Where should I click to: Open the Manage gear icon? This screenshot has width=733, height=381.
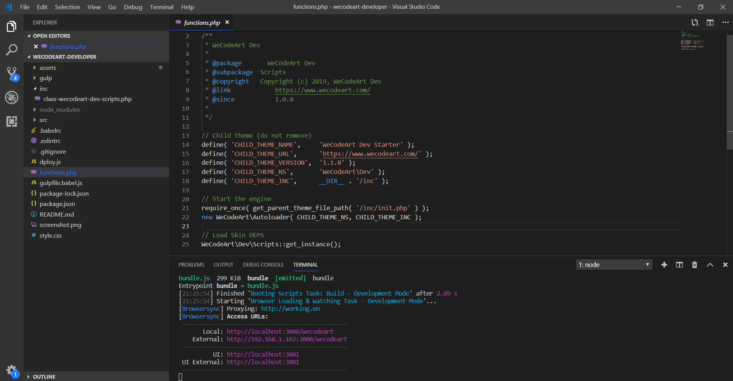[11, 370]
